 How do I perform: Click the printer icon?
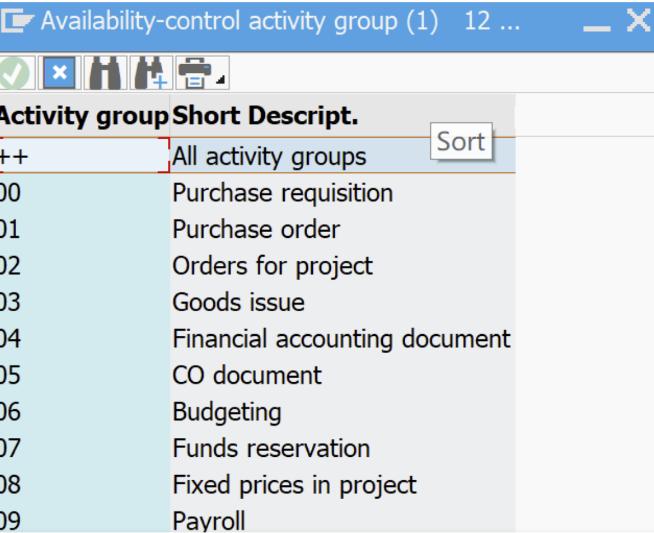[x=195, y=73]
